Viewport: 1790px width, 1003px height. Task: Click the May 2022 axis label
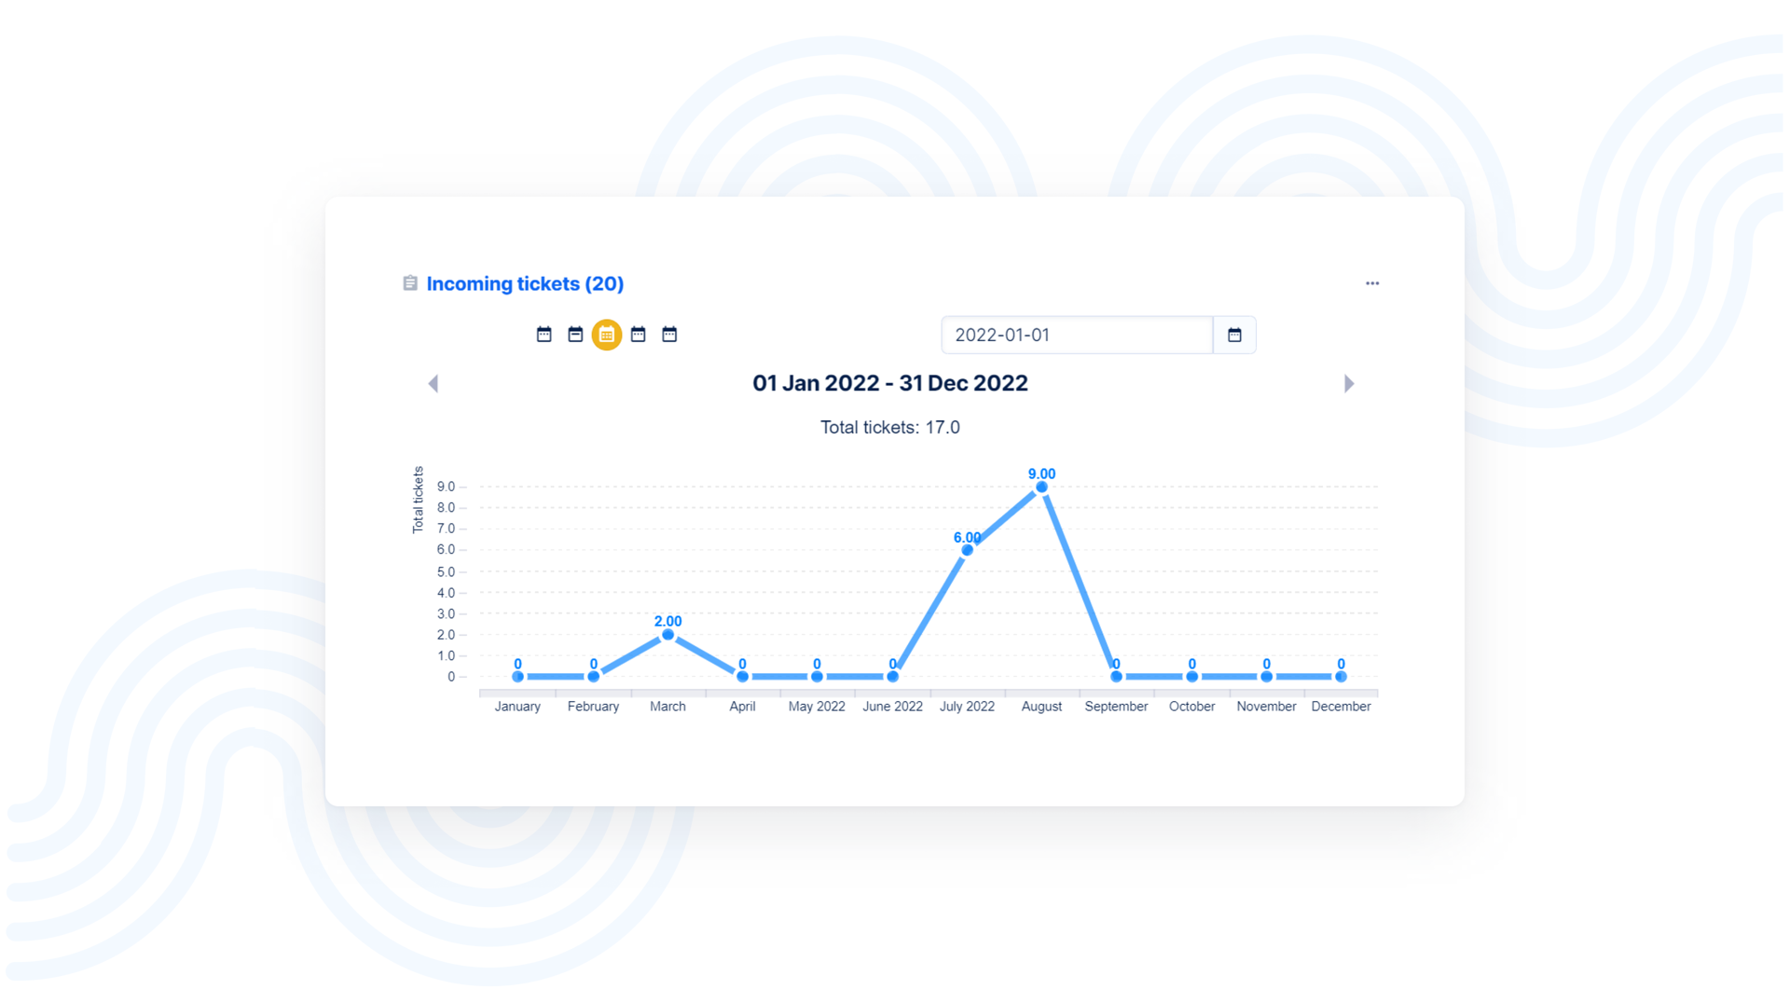817,707
